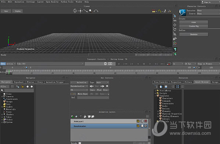
Task: Expand the Scripts folder in Asset Browser
Action: click(156, 93)
